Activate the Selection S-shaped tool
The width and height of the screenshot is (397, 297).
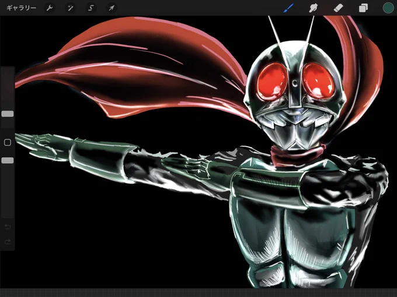click(x=90, y=8)
